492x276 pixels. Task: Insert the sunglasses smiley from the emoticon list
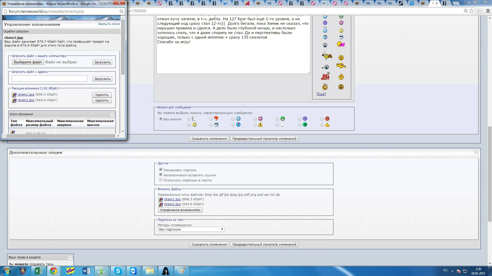tap(341, 37)
